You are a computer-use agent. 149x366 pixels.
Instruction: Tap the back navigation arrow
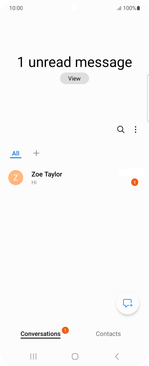coord(117,356)
